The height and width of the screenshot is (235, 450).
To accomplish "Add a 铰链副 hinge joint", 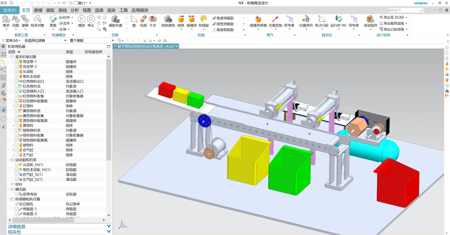I will (x=204, y=21).
